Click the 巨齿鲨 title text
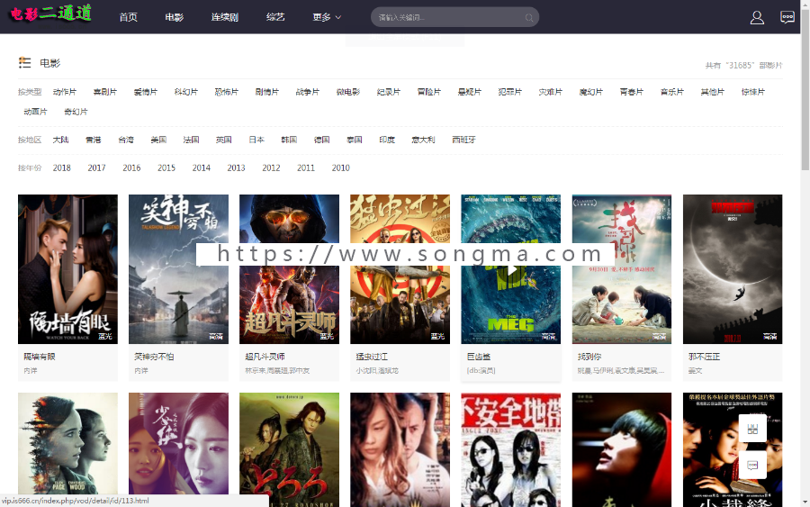 point(479,357)
